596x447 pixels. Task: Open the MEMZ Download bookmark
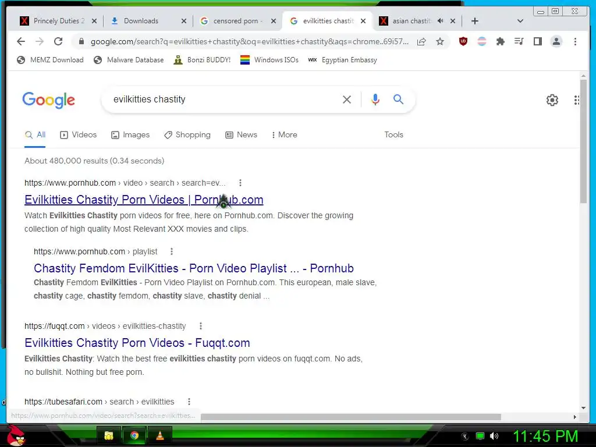point(50,60)
